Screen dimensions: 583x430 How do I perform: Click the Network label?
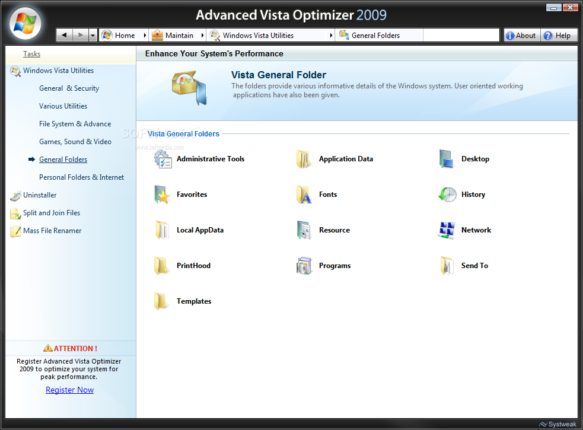pyautogui.click(x=476, y=230)
